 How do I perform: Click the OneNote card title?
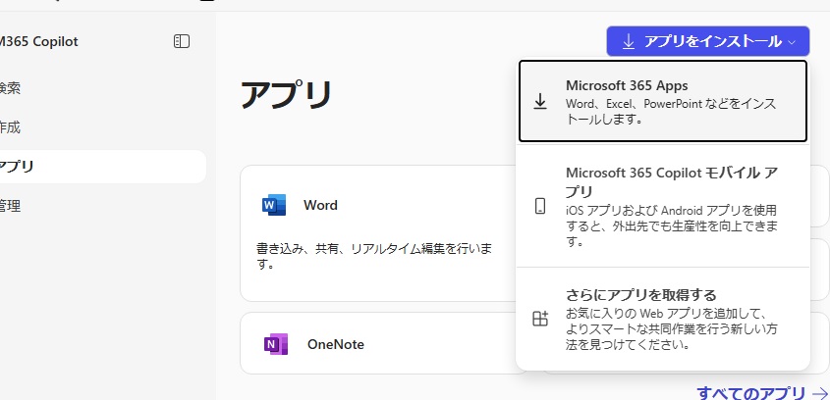[x=336, y=344]
